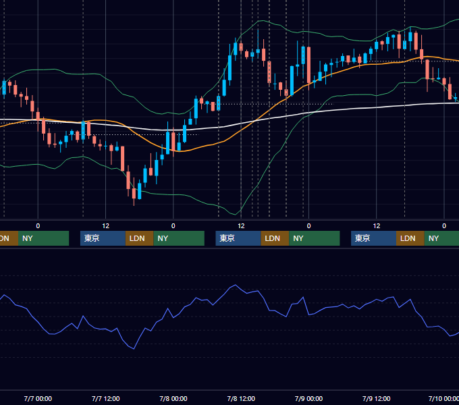
Task: Click the 東京 session block on 7/7
Action: pos(103,238)
